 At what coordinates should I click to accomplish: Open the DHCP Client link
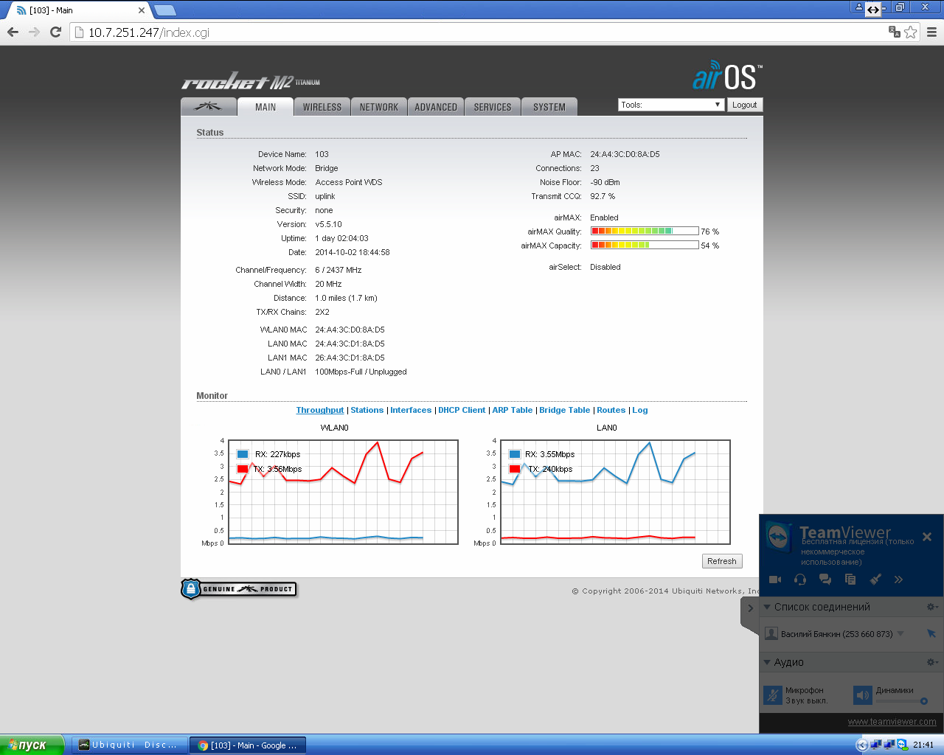click(462, 410)
